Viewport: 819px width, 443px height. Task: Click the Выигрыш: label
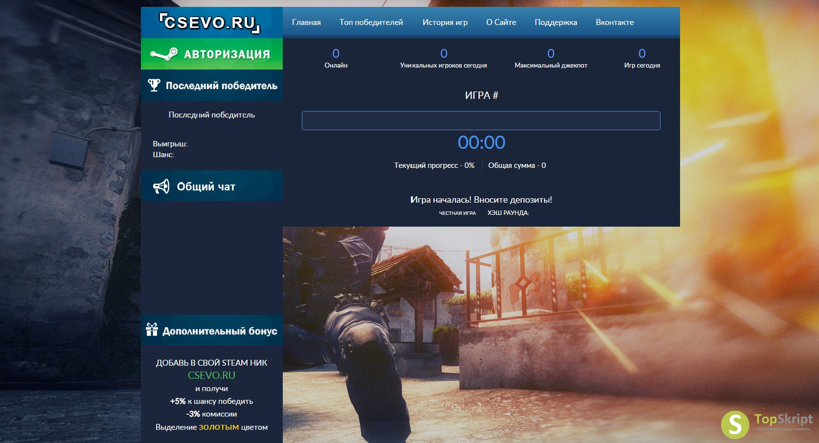(170, 144)
